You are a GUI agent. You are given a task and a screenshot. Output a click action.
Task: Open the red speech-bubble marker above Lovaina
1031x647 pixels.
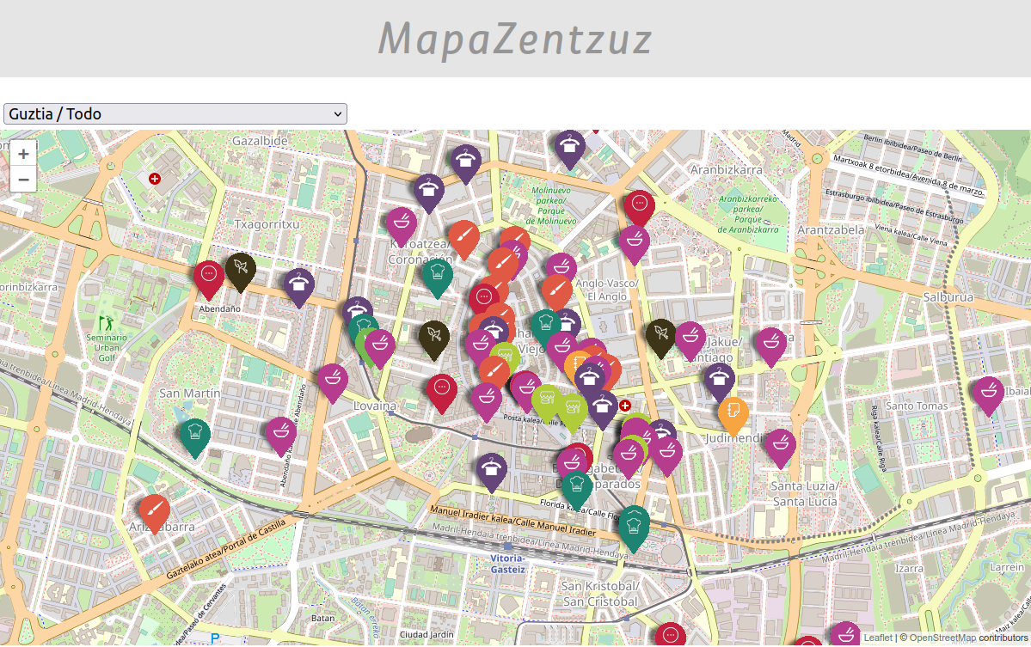tap(442, 390)
